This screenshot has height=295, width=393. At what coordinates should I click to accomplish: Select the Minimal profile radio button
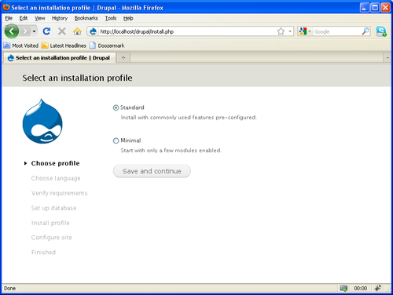[116, 140]
